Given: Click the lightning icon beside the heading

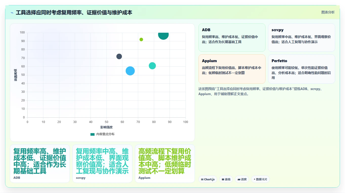Looking at the screenshot, I should [12, 13].
